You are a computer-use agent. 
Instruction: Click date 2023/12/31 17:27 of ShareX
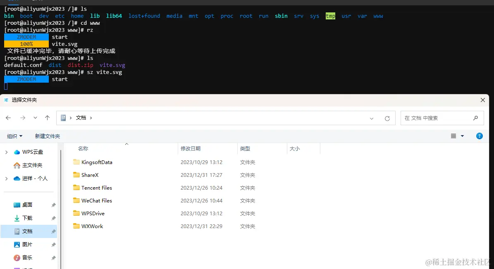coord(201,175)
